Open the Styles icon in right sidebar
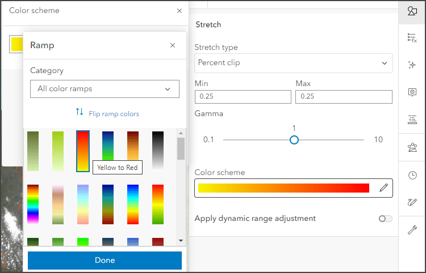 click(x=412, y=11)
